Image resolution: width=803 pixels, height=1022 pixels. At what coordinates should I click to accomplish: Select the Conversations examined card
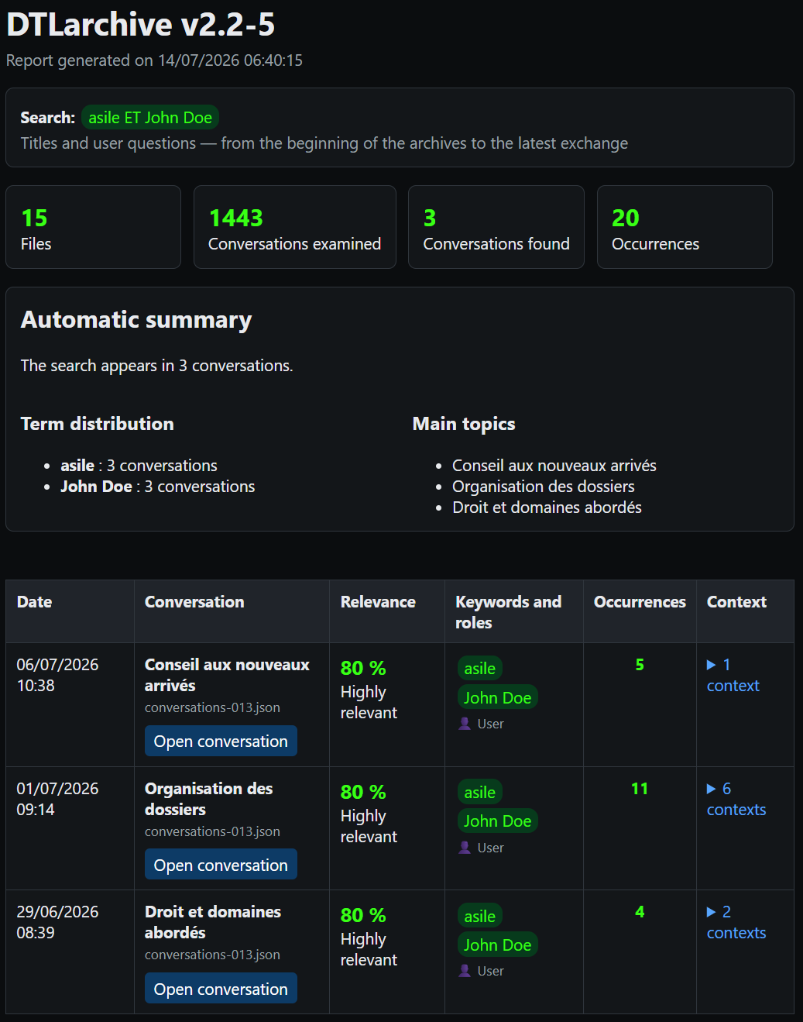pos(294,227)
